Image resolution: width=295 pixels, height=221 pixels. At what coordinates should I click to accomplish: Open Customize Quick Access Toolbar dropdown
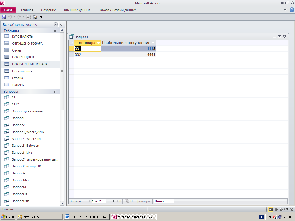point(41,17)
